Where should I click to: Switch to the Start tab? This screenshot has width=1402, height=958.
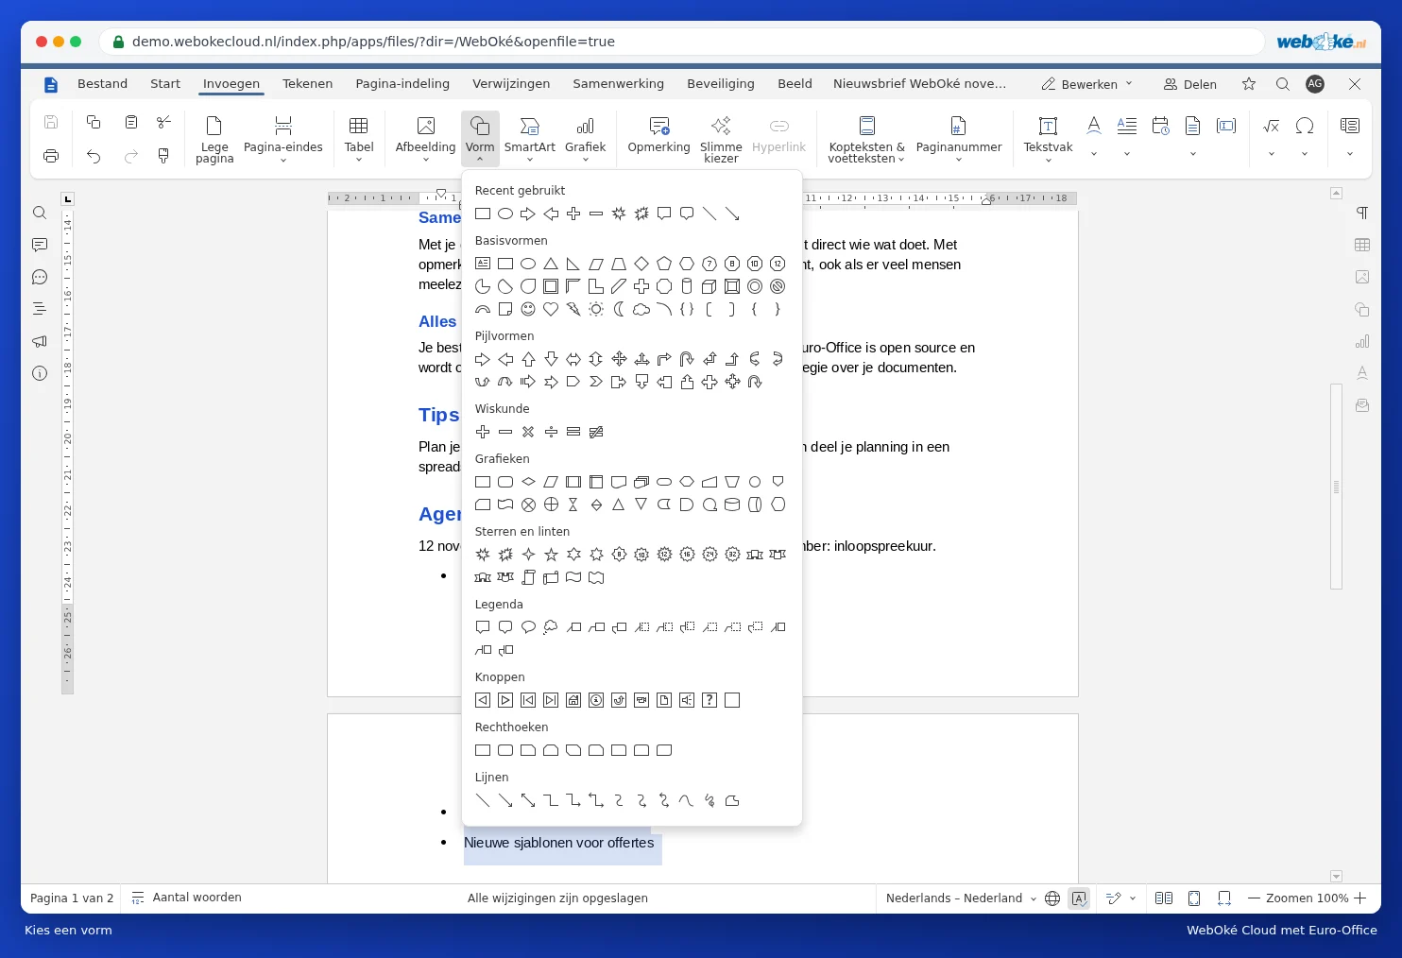coord(165,83)
